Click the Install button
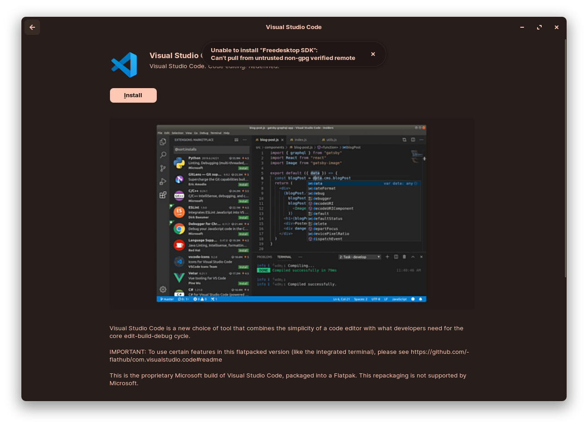 pyautogui.click(x=133, y=95)
